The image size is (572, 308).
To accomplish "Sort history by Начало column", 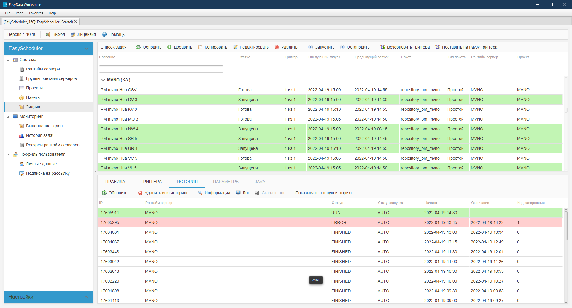I will [x=430, y=203].
